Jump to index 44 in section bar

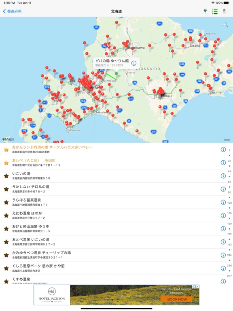(229, 171)
